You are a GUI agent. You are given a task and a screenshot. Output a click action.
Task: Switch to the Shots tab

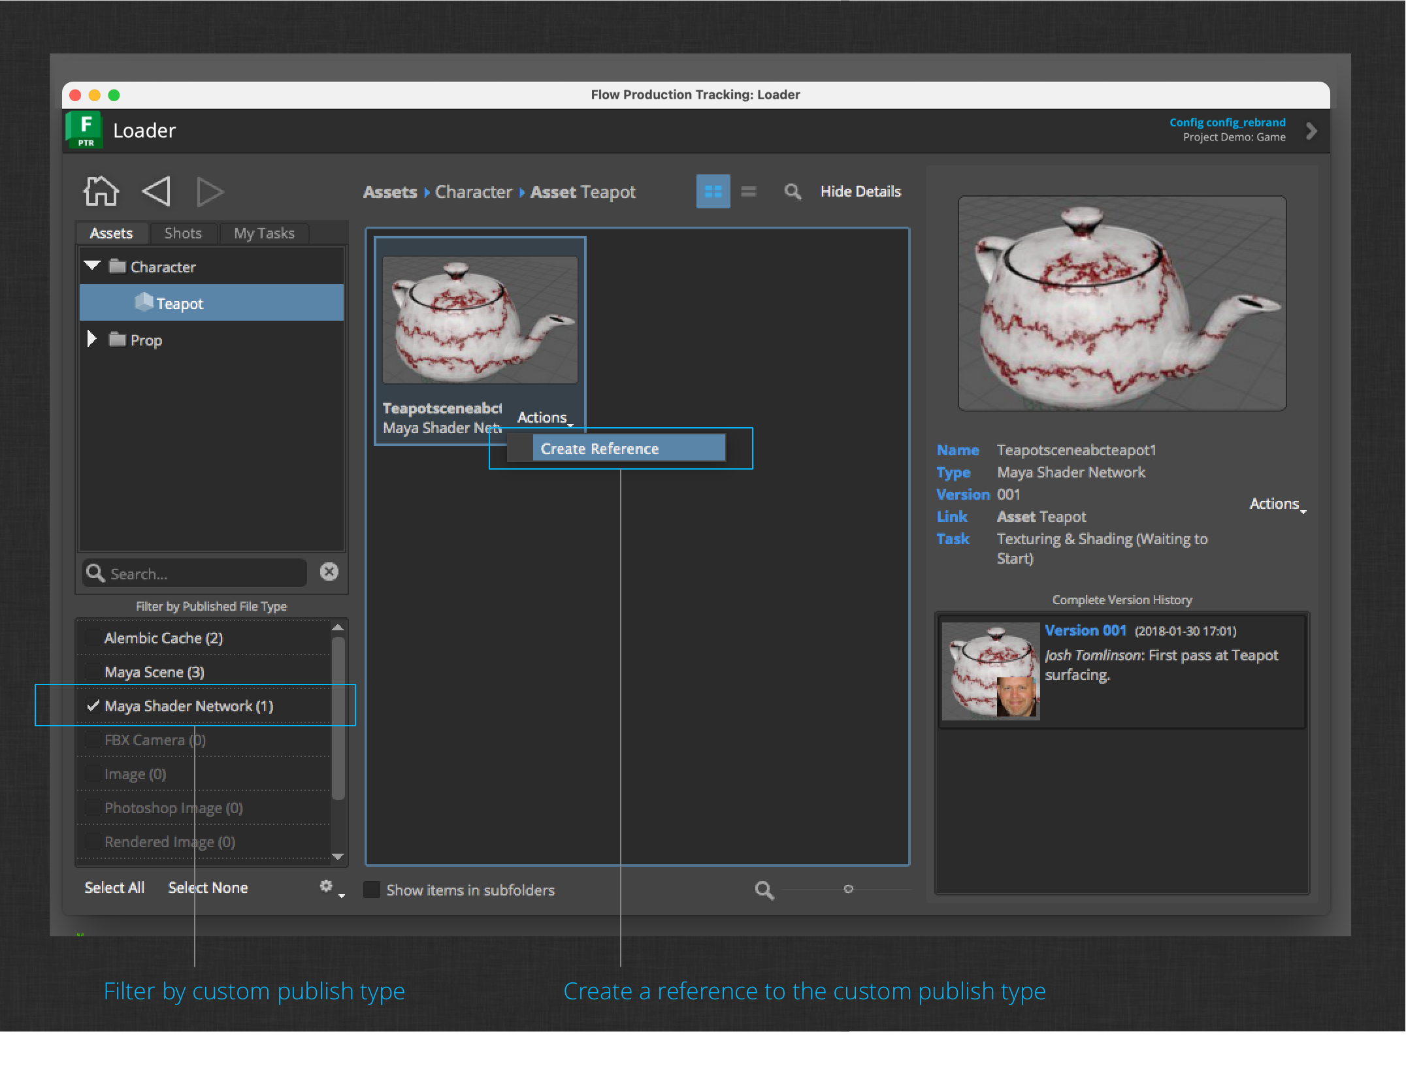click(183, 233)
